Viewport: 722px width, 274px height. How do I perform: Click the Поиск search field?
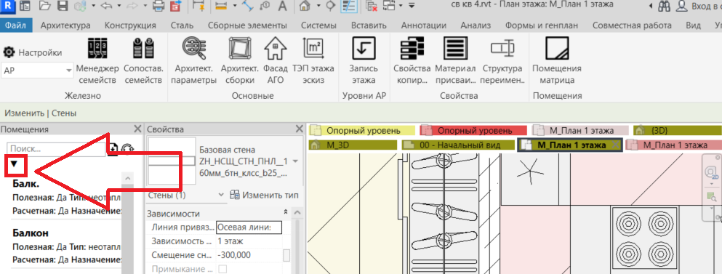(x=56, y=149)
